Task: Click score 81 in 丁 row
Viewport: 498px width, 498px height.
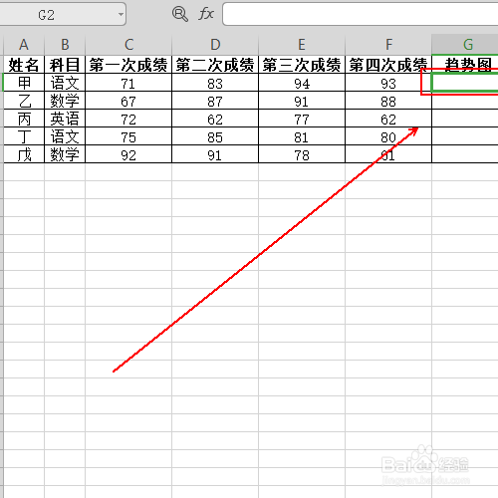Action: click(302, 136)
